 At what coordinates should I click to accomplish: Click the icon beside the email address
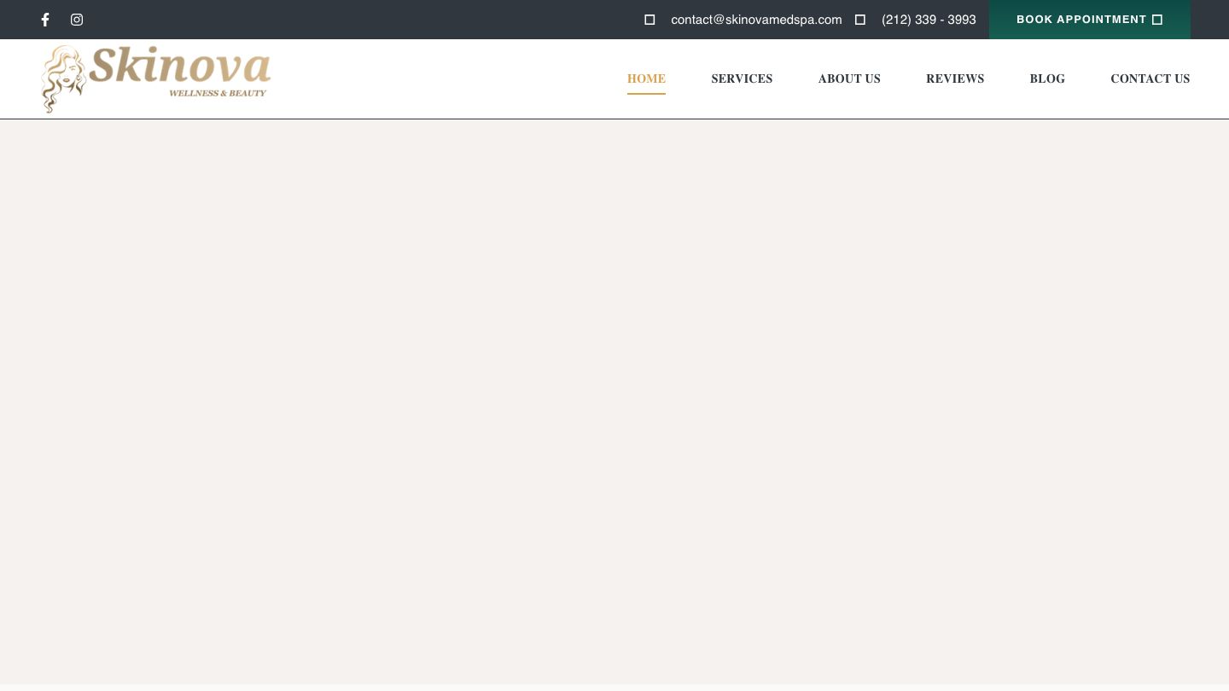coord(649,20)
